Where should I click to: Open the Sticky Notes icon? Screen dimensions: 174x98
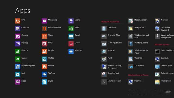[130, 29]
